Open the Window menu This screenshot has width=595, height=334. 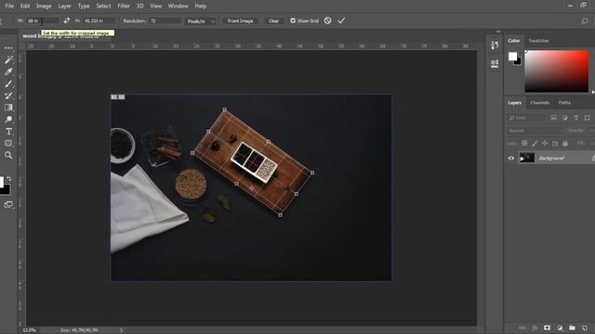click(178, 6)
